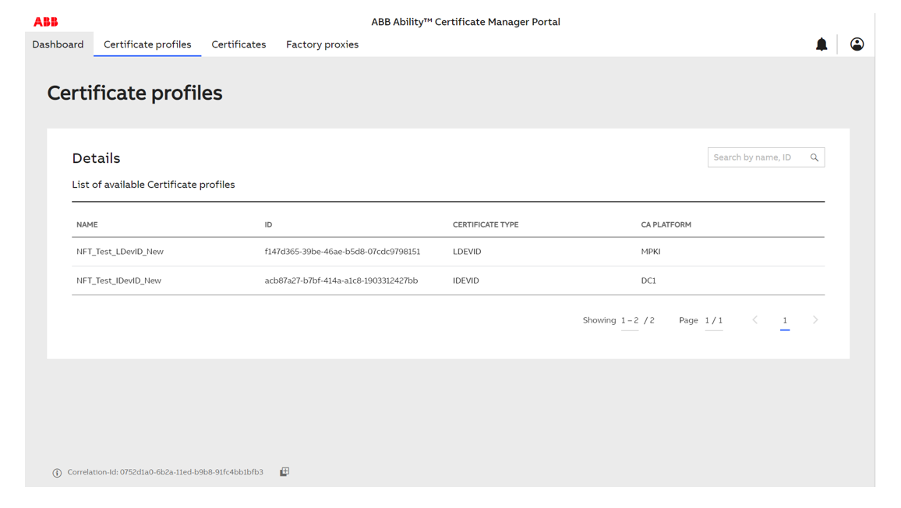Click the search magnifier icon
The width and height of the screenshot is (901, 508).
point(814,157)
